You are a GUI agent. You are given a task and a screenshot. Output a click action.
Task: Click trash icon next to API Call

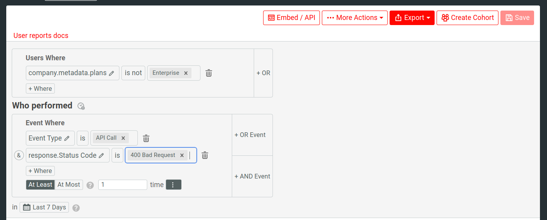click(146, 138)
